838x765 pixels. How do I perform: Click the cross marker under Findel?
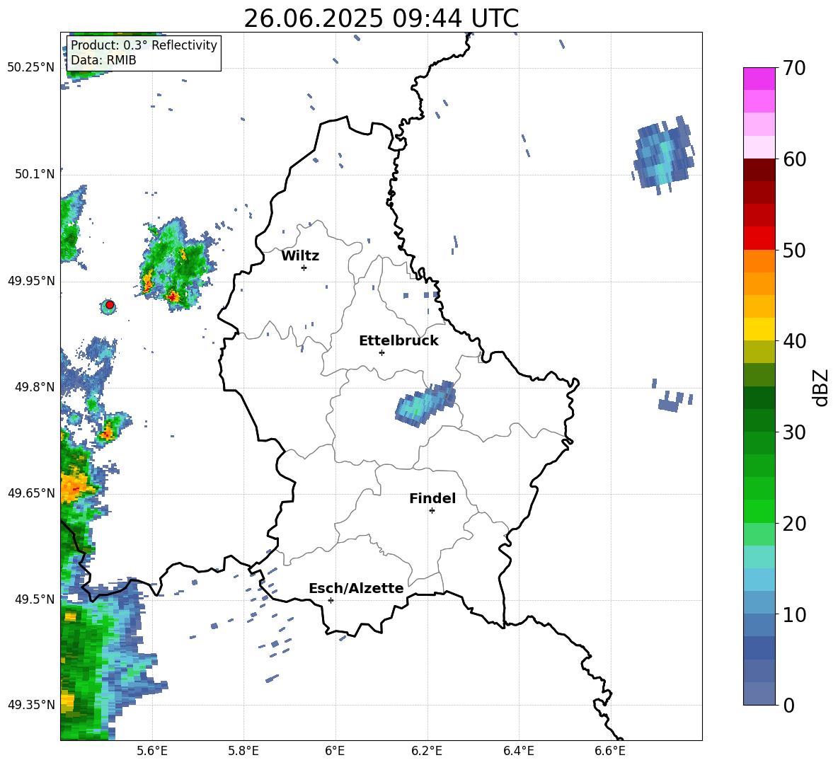[432, 511]
